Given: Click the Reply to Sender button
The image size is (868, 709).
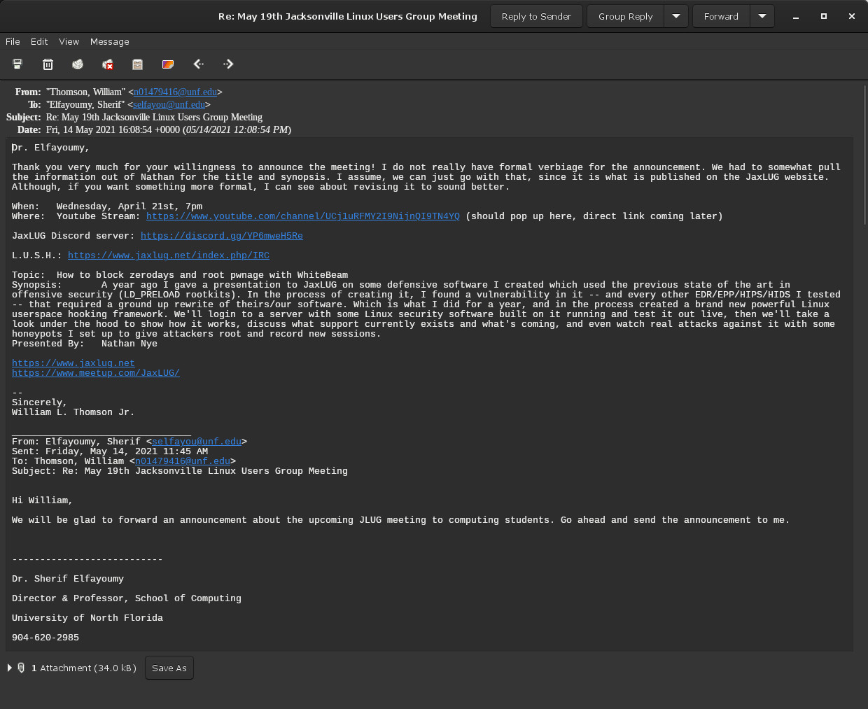Looking at the screenshot, I should [536, 16].
